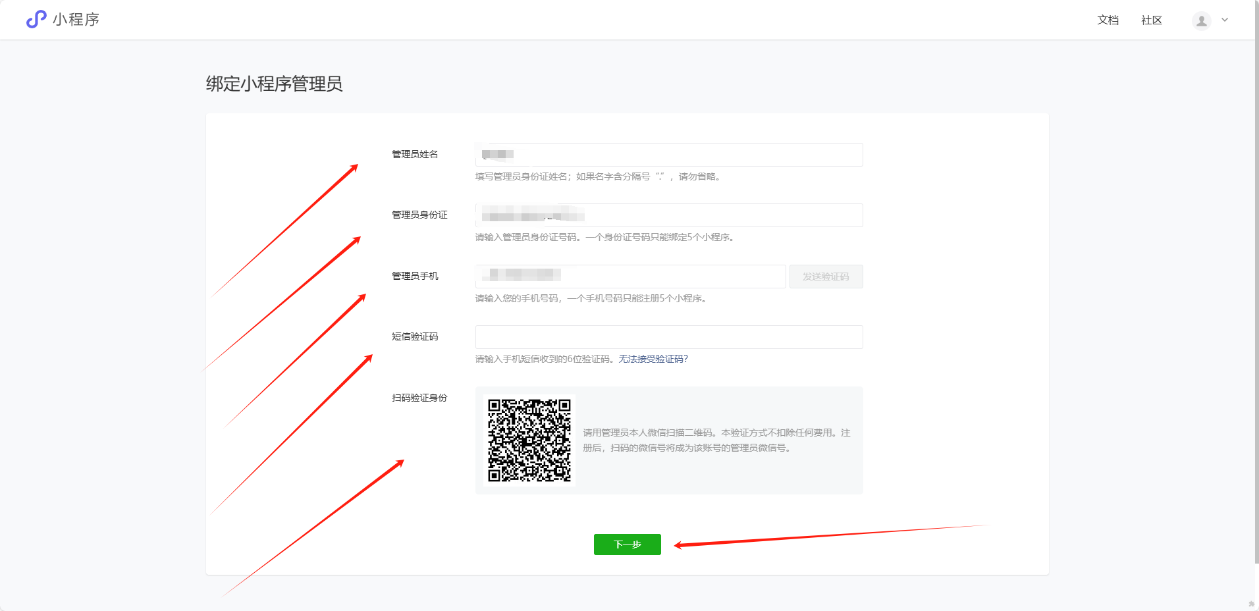Open the 无法接受验证码? help link

tap(653, 359)
